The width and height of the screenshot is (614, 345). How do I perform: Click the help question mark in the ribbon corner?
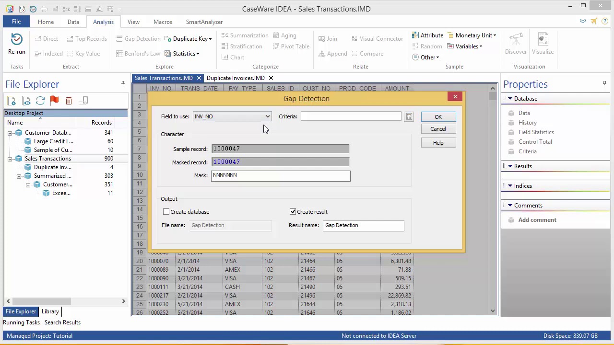(605, 22)
